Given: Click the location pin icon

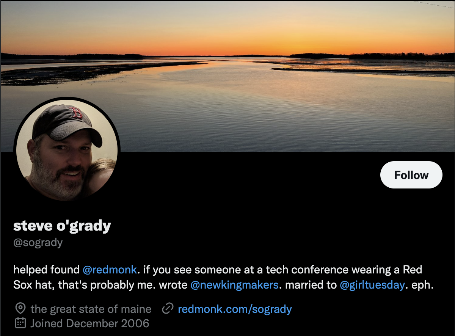Looking at the screenshot, I should [x=20, y=309].
